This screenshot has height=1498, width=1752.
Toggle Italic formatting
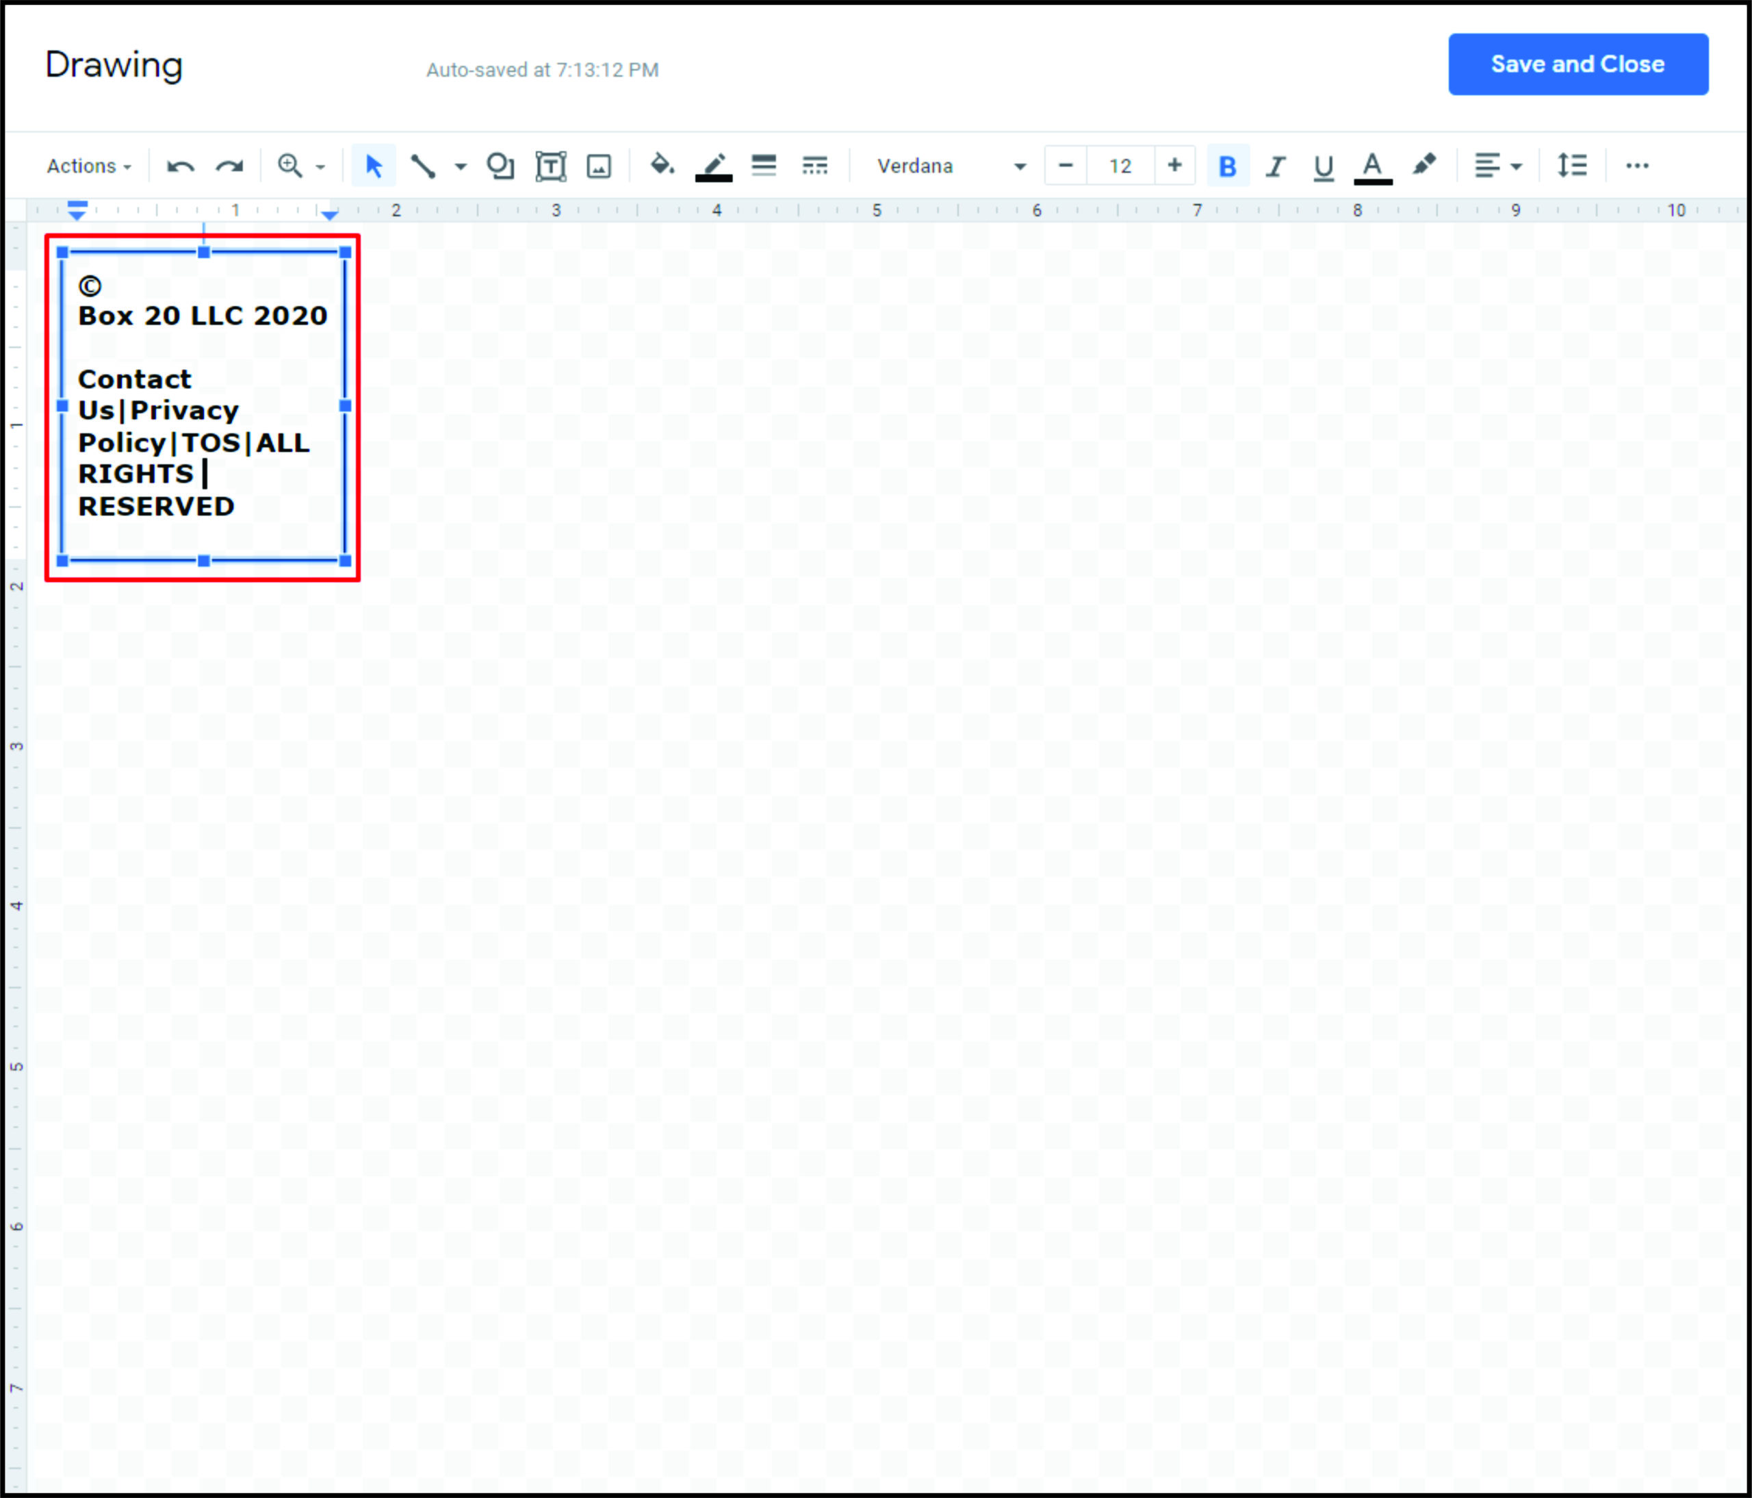pyautogui.click(x=1275, y=166)
